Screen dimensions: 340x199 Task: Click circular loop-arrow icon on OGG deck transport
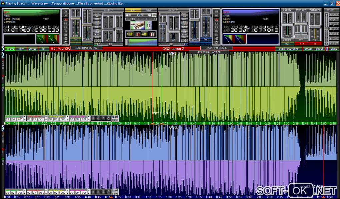[x=216, y=42]
